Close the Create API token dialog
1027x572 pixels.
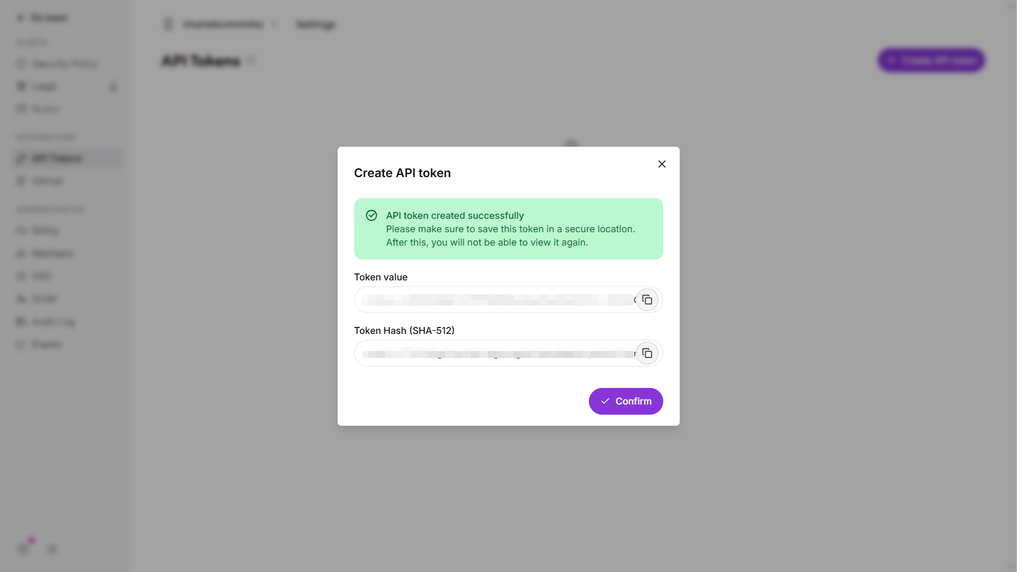click(x=662, y=164)
